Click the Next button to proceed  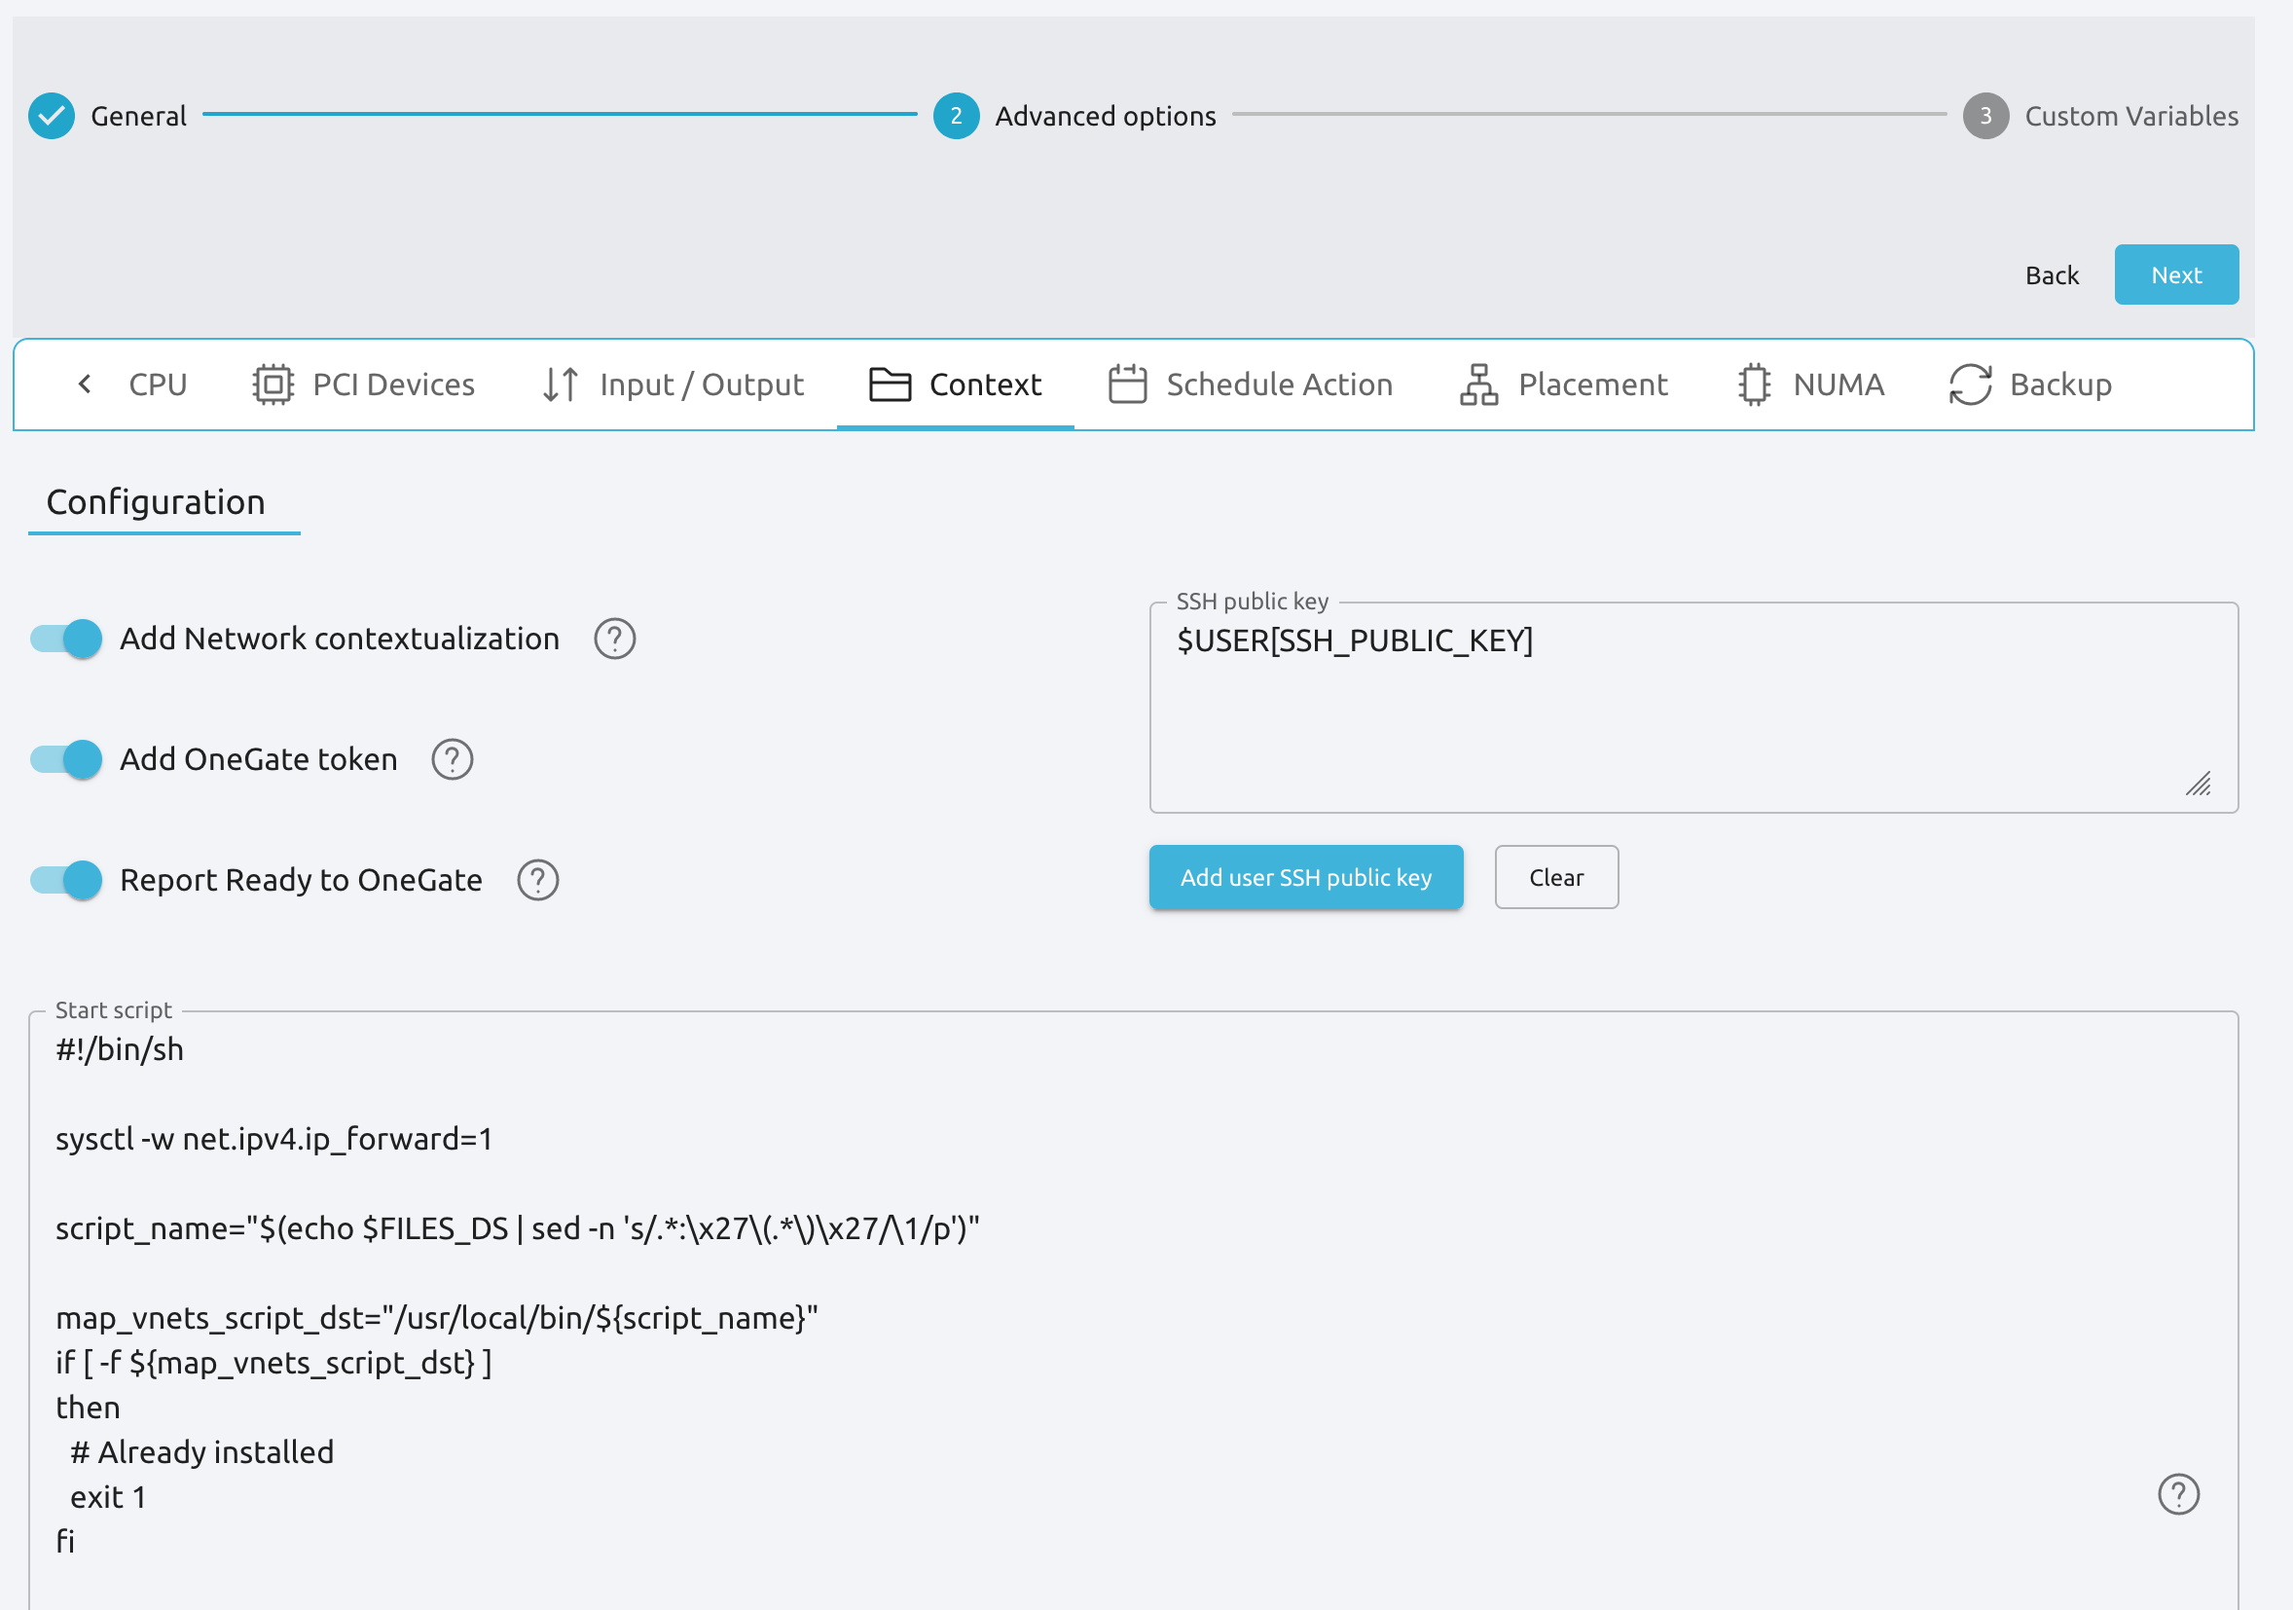coord(2174,272)
